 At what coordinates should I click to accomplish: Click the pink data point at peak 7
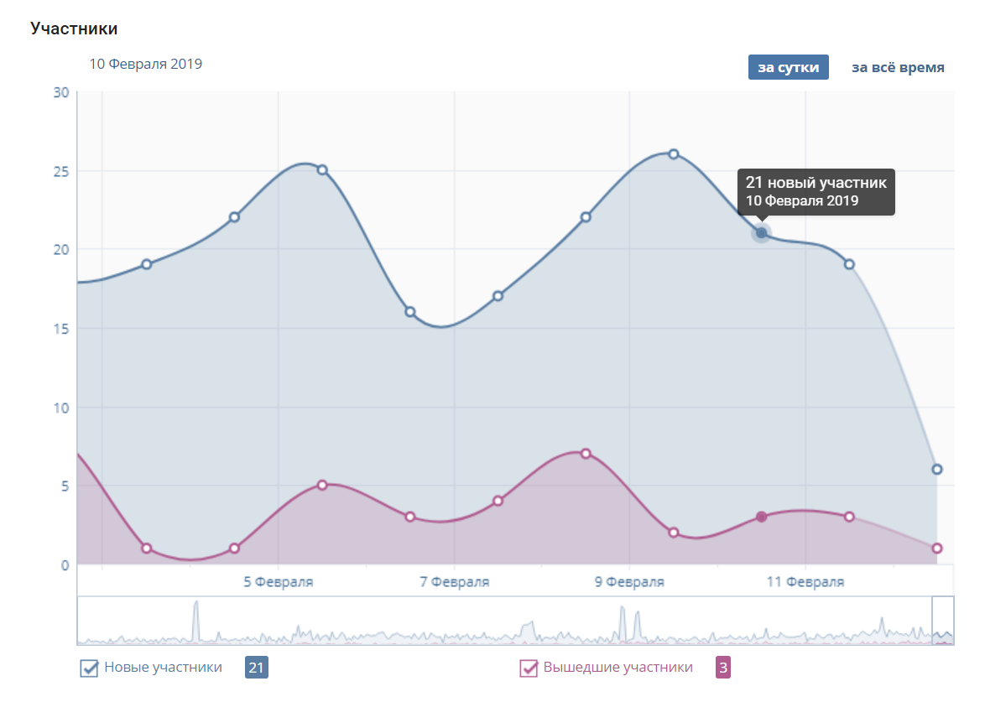point(586,454)
